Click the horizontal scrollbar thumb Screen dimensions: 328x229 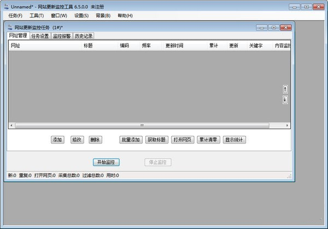(142, 125)
